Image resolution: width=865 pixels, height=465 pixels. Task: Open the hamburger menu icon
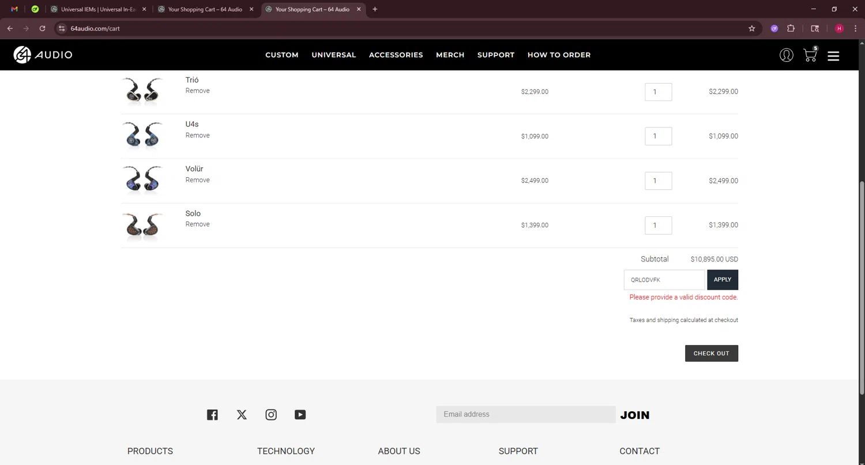tap(833, 56)
